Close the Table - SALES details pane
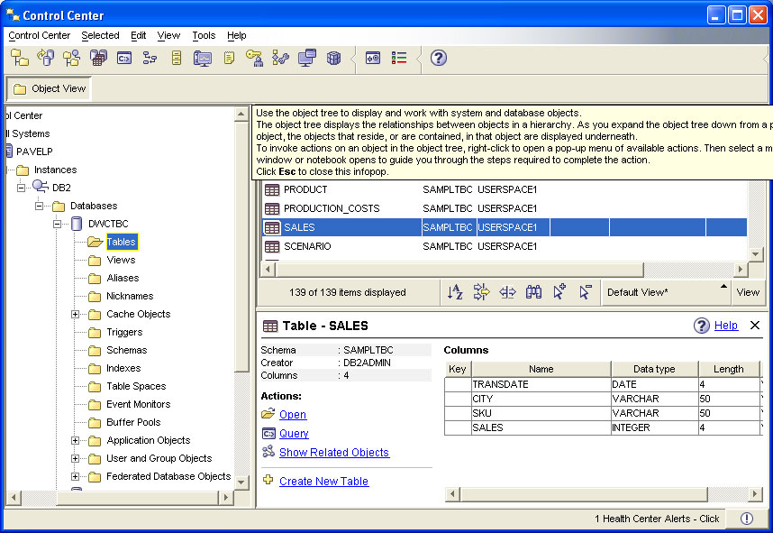 coord(755,326)
